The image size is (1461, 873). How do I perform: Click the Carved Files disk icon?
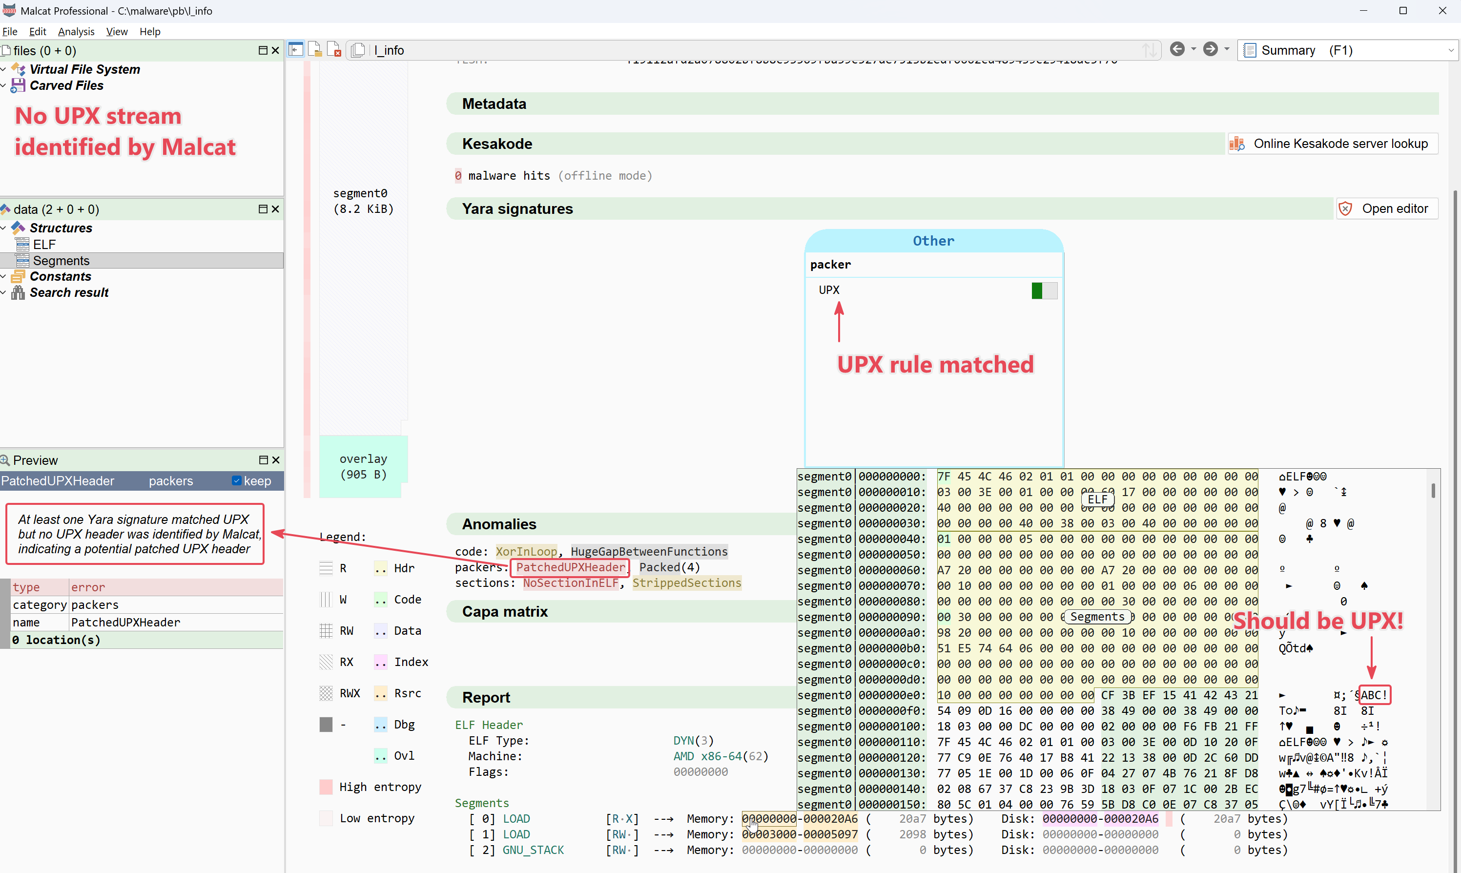coord(18,85)
